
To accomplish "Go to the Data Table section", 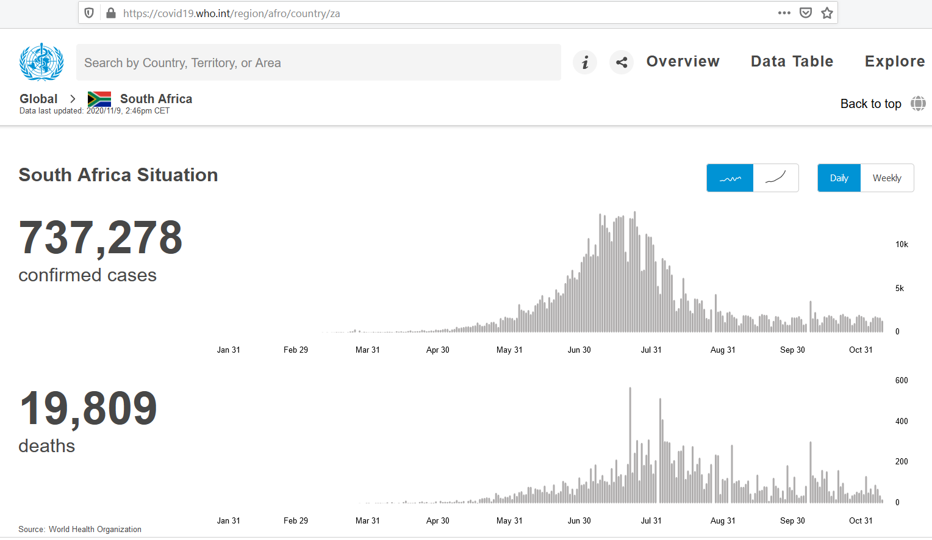I will 792,62.
